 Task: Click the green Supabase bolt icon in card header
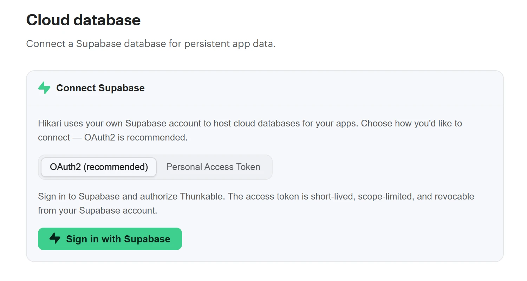[x=44, y=88]
